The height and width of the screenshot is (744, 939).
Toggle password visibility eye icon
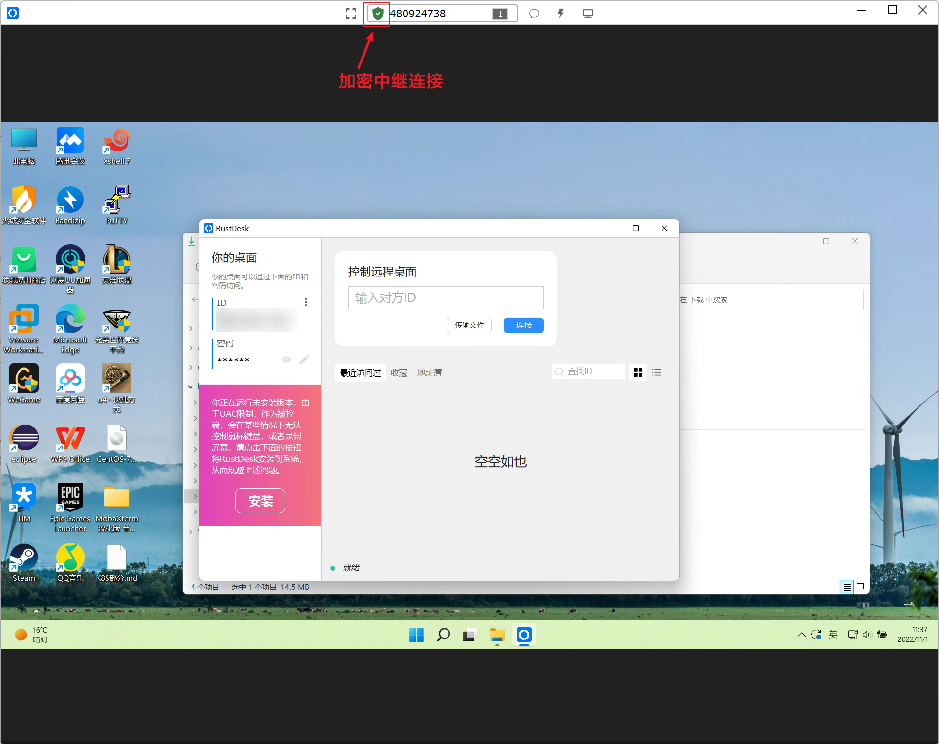point(286,360)
